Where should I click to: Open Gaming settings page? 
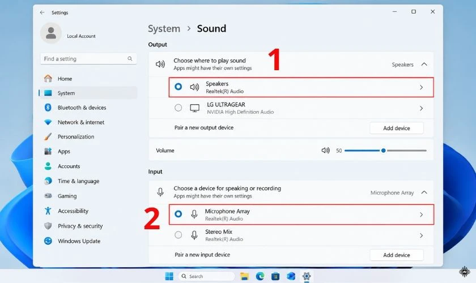[88, 196]
